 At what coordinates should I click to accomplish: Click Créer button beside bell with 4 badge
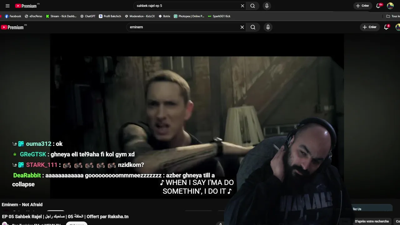pos(369,27)
